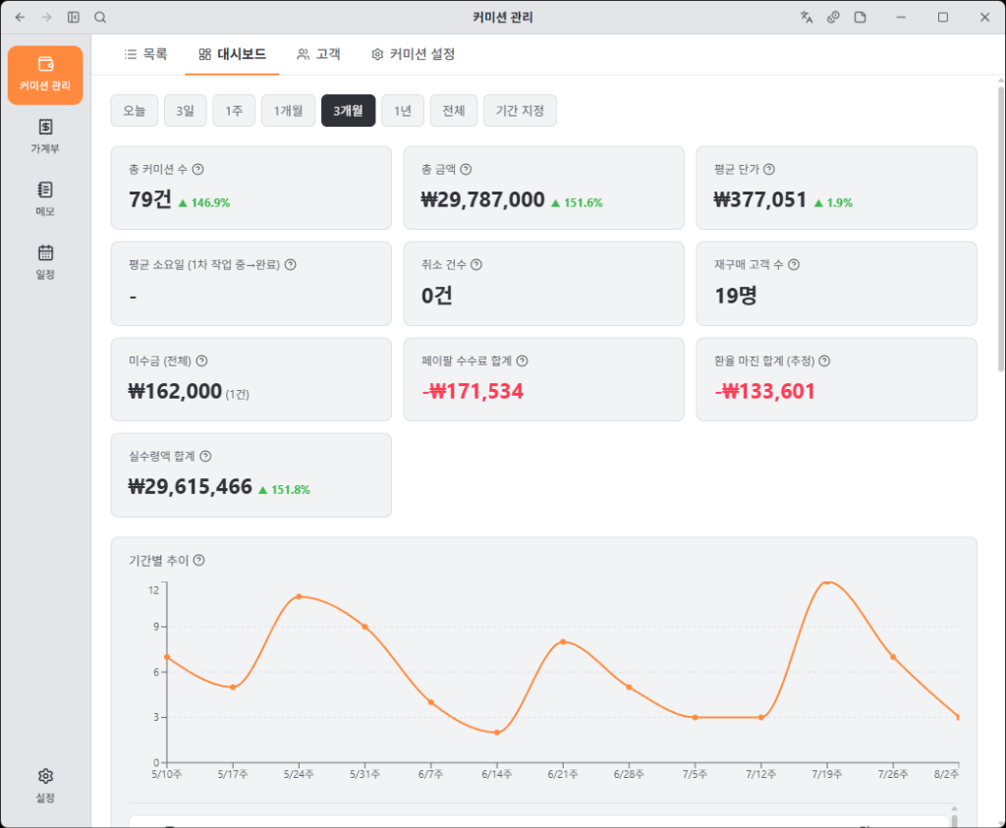
Task: Click the ₩29,787,000 total amount
Action: pyautogui.click(x=483, y=200)
